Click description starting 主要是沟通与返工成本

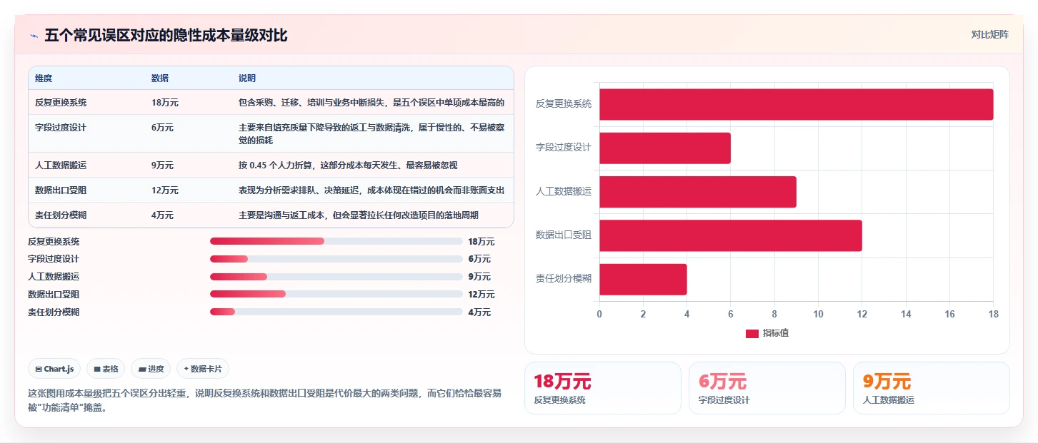(359, 215)
